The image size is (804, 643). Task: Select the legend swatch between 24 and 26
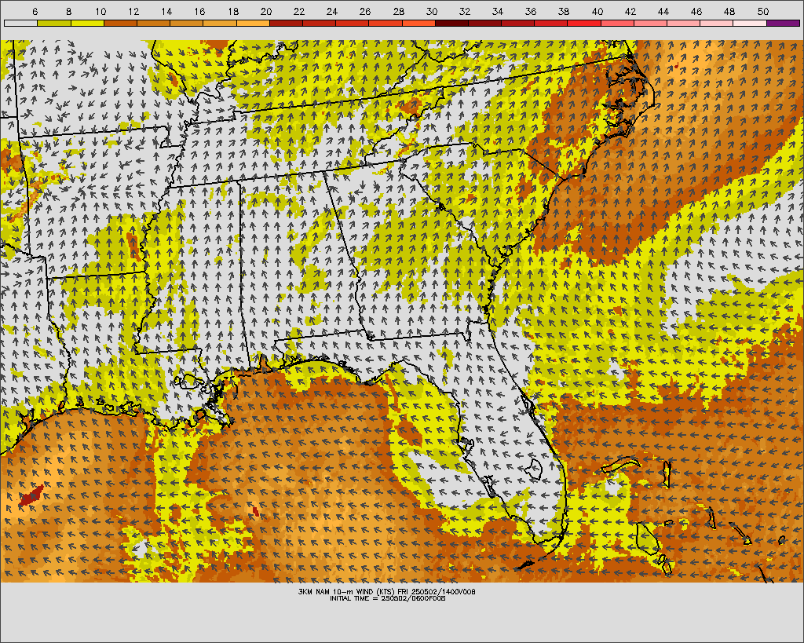353,23
